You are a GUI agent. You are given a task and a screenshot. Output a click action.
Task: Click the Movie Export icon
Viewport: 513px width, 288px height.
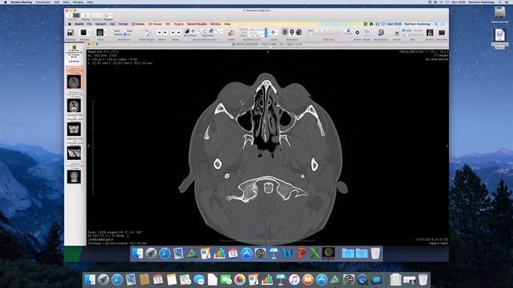point(382,32)
